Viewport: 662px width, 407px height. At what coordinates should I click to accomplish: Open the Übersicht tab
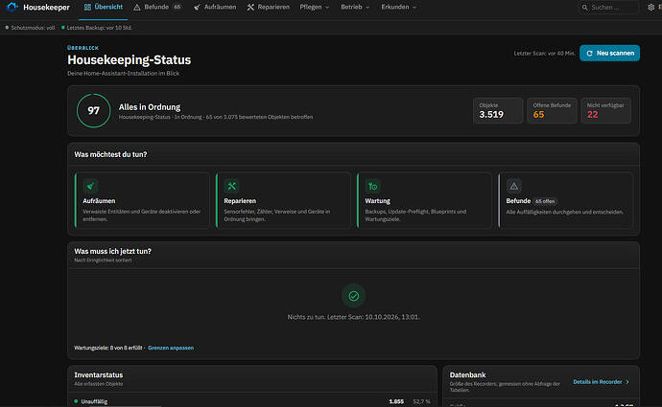103,7
